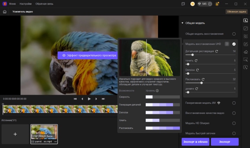Add credits with the plus icon
This screenshot has height=148, width=250.
pos(210,4)
